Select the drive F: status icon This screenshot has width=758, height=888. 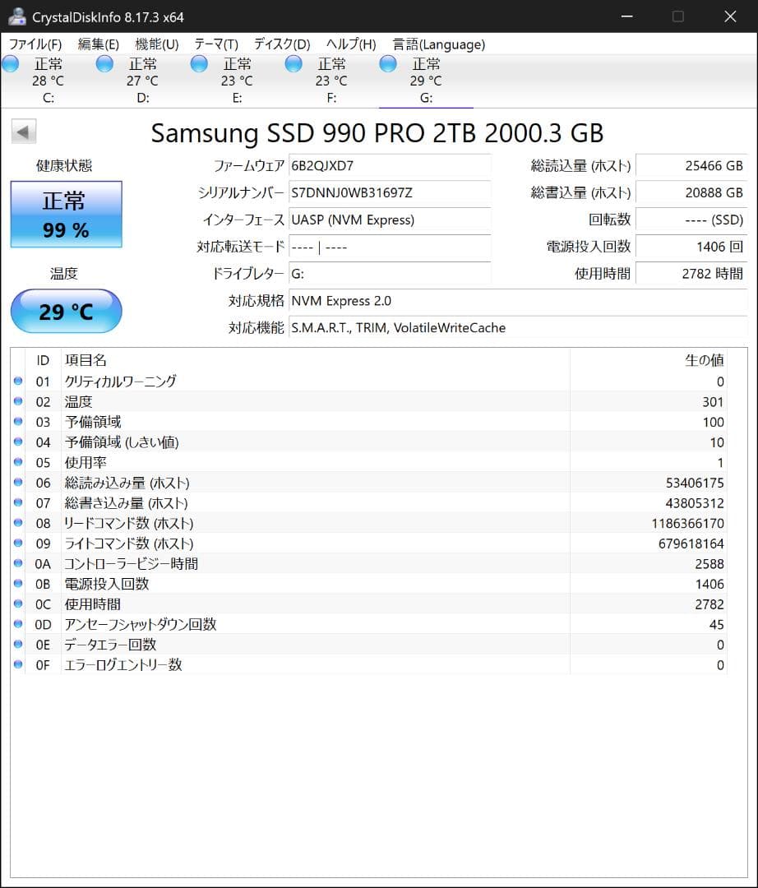[x=293, y=63]
